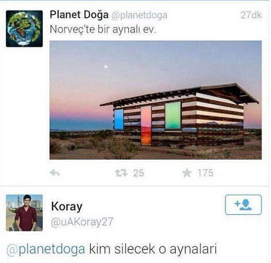This screenshot has height=263, width=271.
Task: Click the Koray display name
Action: coord(67,206)
